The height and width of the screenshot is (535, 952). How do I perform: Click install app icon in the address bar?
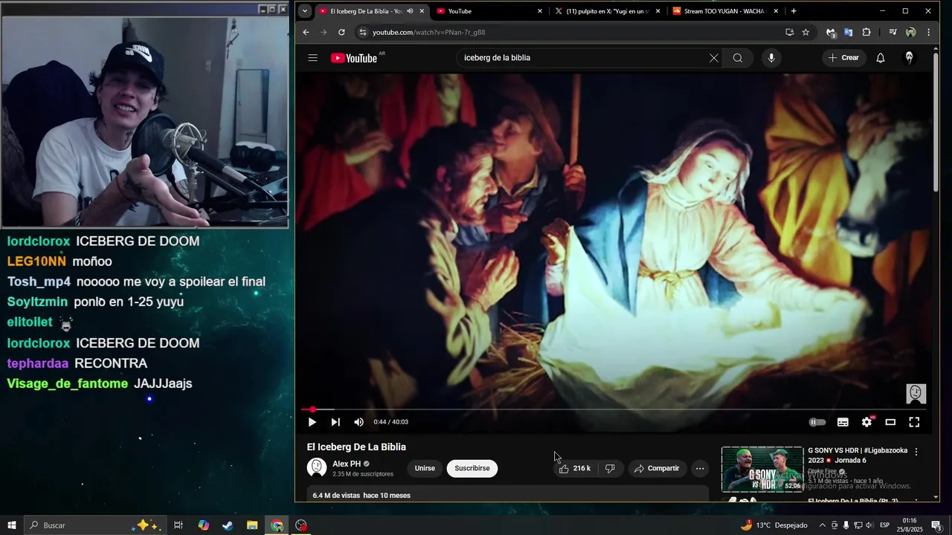(x=789, y=32)
